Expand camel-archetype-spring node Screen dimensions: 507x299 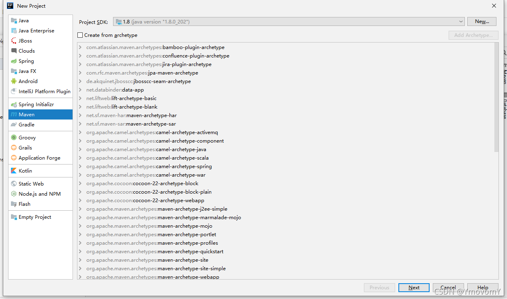[81, 167]
